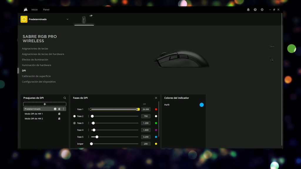Image resolution: width=301 pixels, height=169 pixels.
Task: Open the blue color swatch for Fase 5
Action: [x=156, y=137]
